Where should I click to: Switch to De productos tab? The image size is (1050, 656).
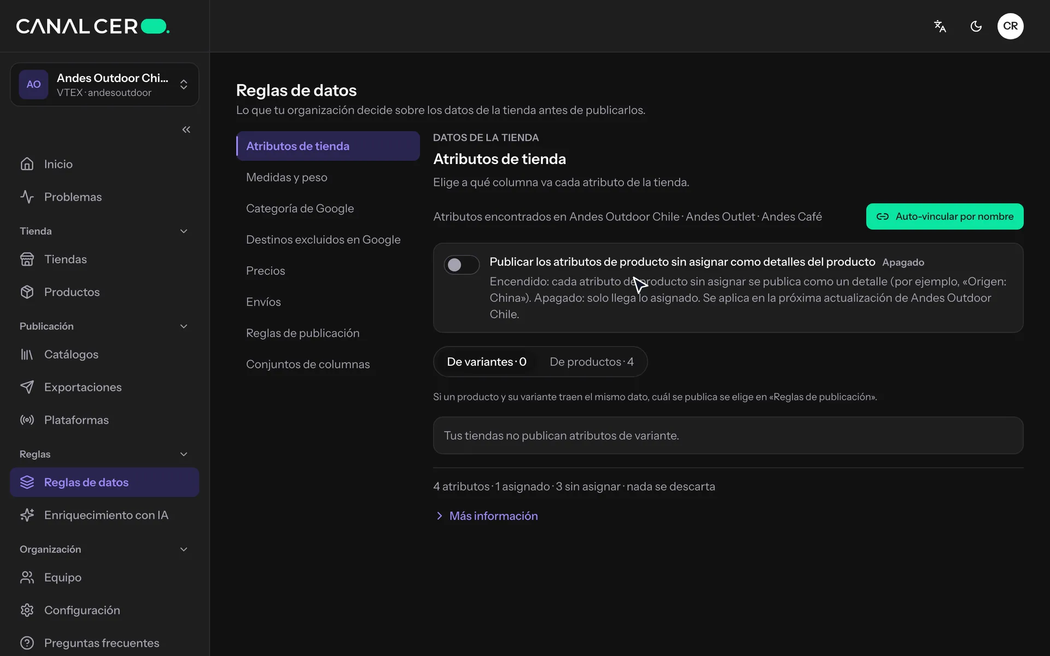click(591, 362)
